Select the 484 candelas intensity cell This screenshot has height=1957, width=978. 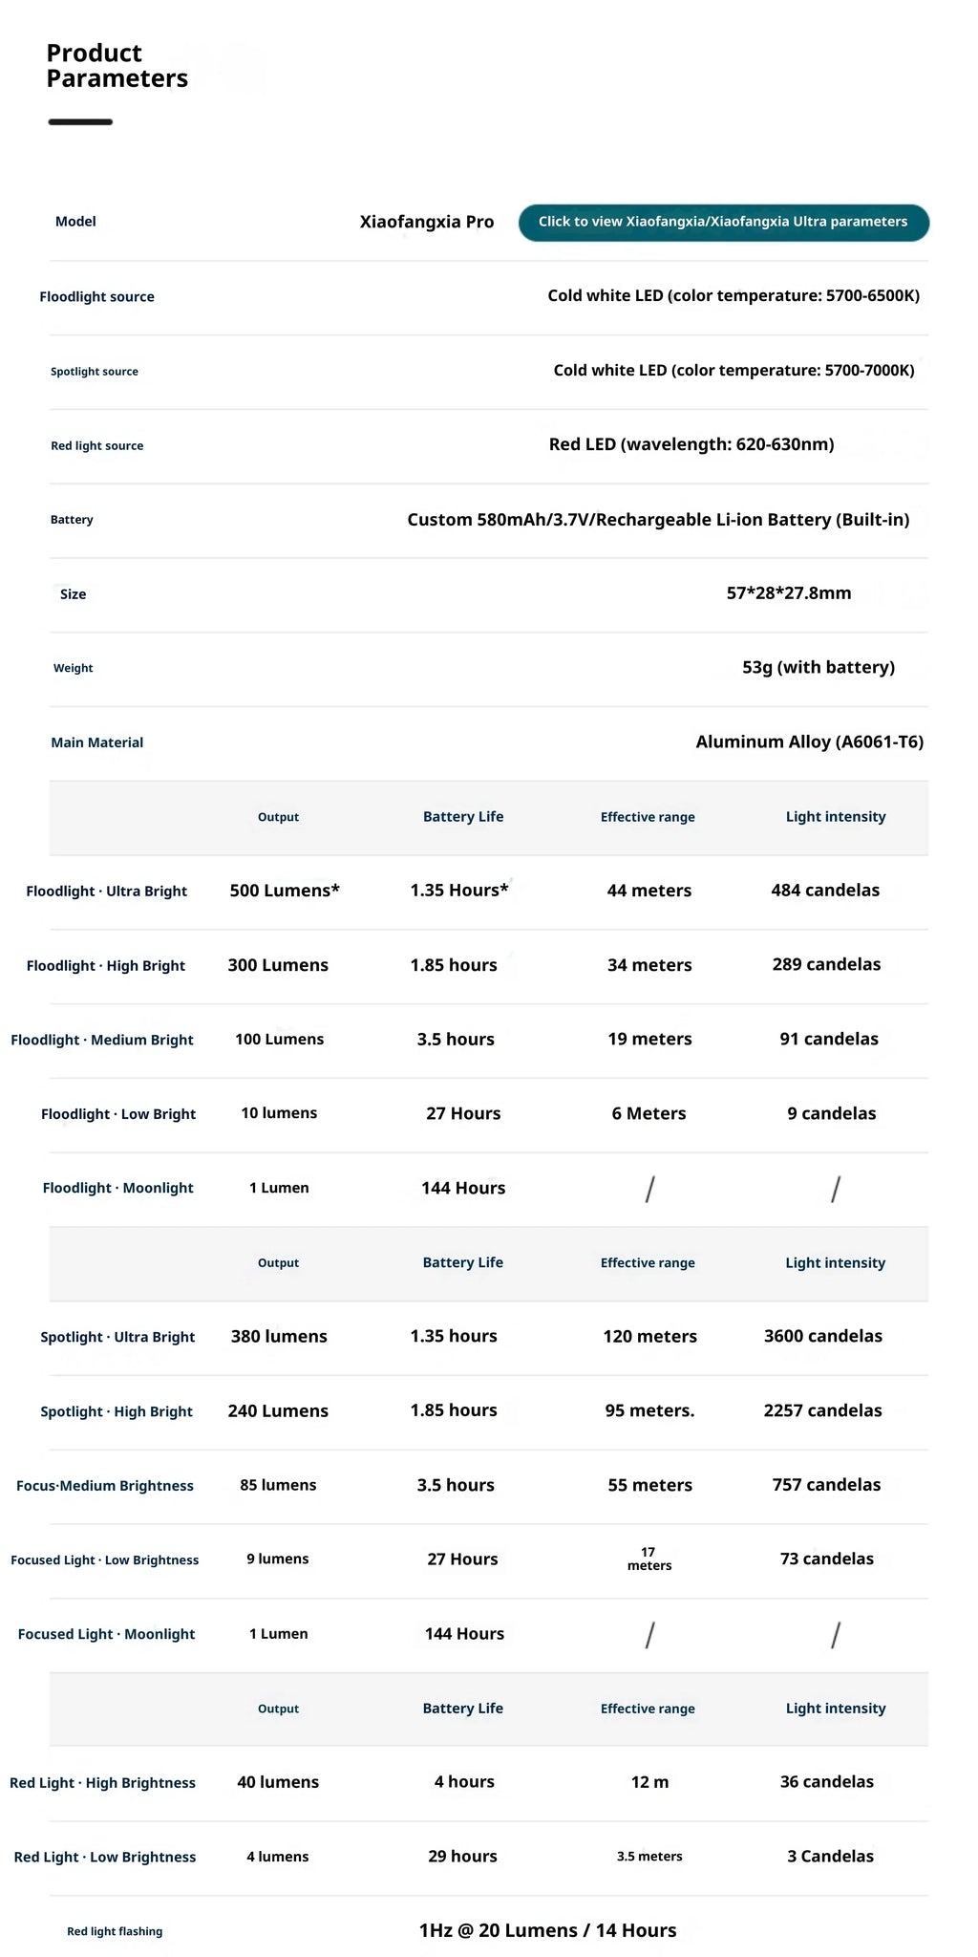point(826,891)
